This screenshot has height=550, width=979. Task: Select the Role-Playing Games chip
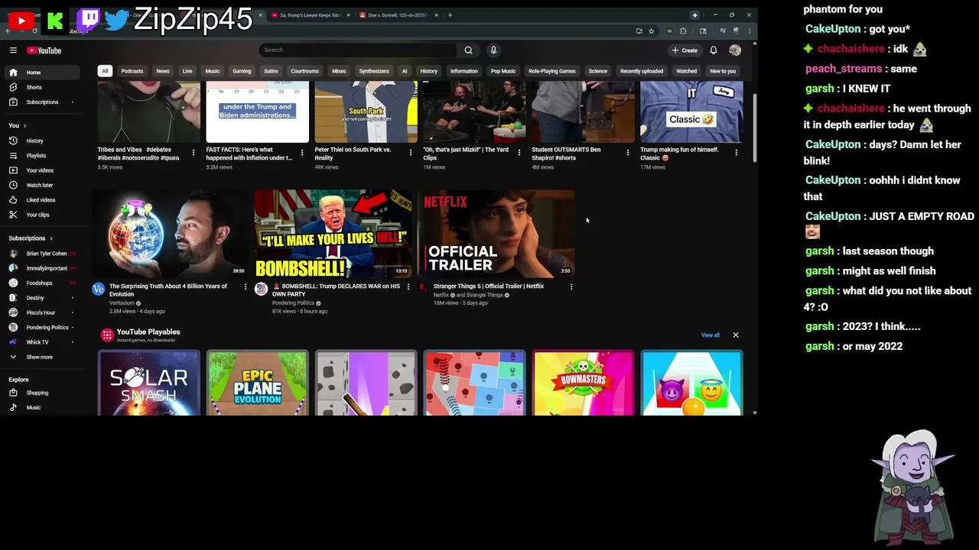[551, 71]
